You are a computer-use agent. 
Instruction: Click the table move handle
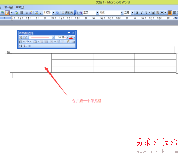[x=9, y=52]
